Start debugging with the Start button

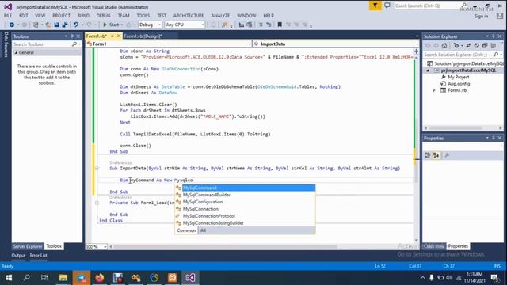tap(111, 25)
